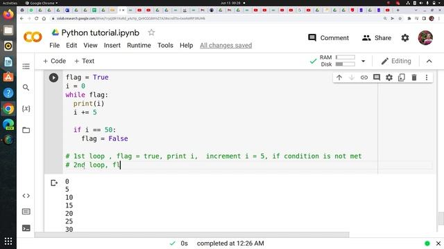Move cell down with arrow icon
Viewport: 444px width, 249px height.
352,77
